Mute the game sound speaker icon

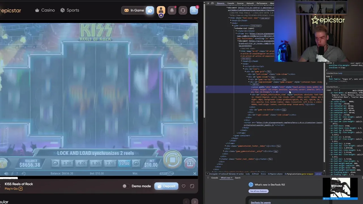pos(6,173)
